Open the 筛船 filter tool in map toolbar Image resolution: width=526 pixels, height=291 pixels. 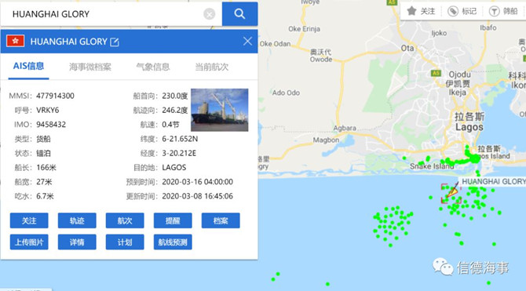[x=494, y=12]
